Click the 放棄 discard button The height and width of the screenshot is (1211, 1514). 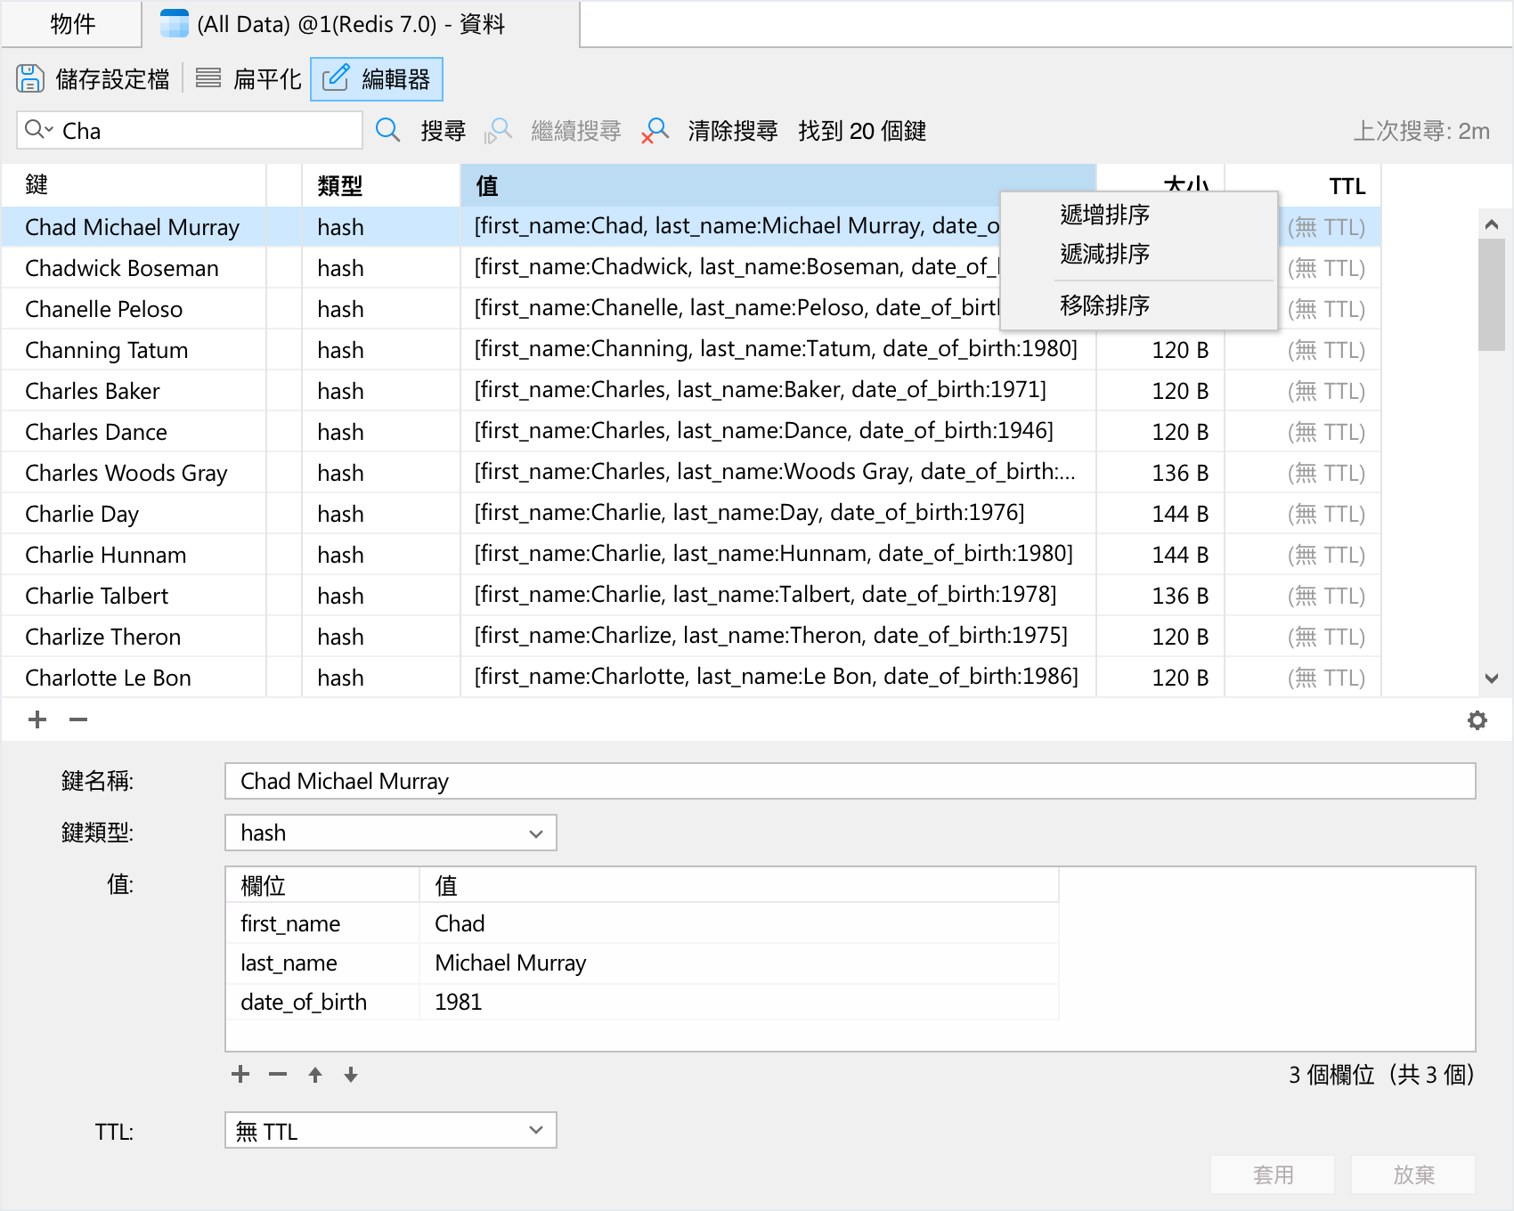[1413, 1174]
